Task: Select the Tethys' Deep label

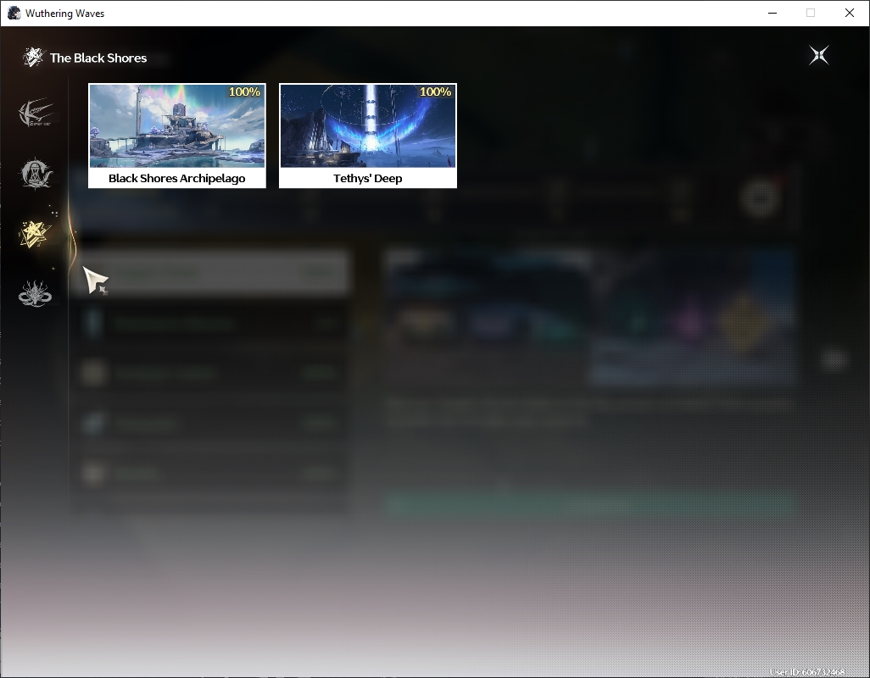Action: point(368,178)
